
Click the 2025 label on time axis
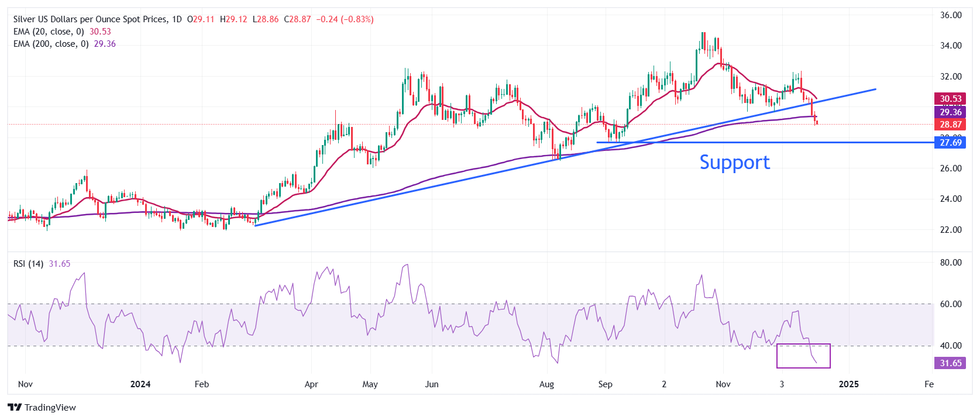coord(848,384)
